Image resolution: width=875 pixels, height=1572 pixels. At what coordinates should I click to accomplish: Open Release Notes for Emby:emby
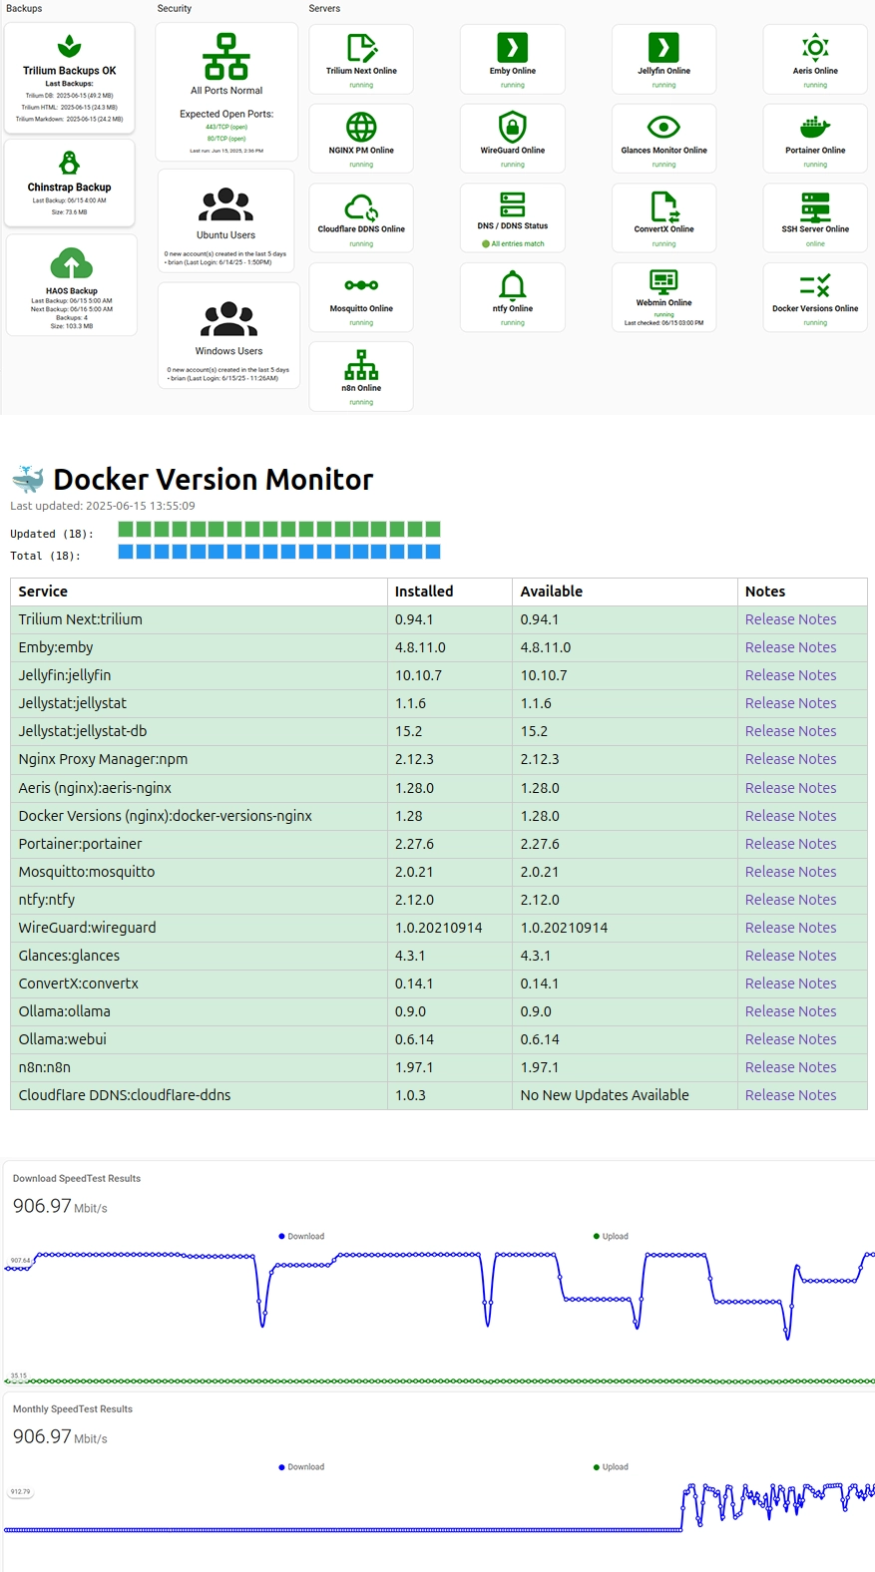pyautogui.click(x=790, y=647)
